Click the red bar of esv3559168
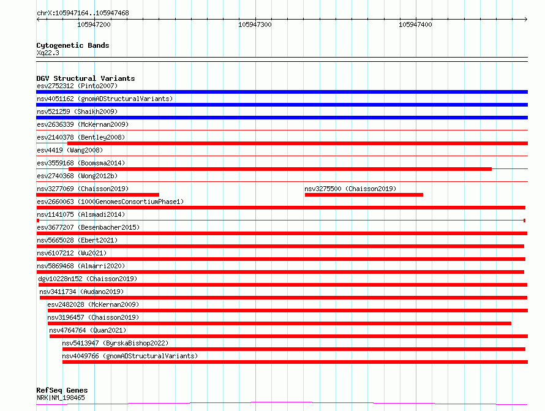Screen dimensions: 545x411 [x=280, y=169]
